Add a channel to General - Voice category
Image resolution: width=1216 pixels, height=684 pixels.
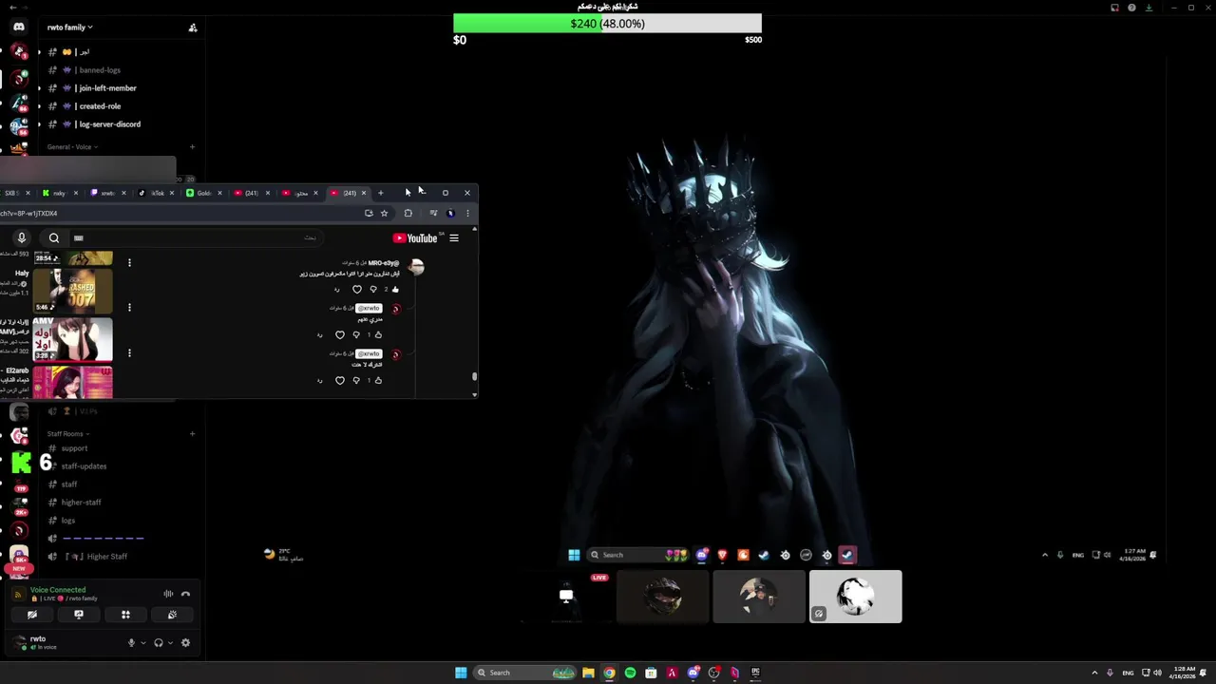click(x=193, y=147)
